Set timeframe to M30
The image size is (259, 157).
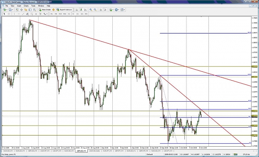[65, 14]
